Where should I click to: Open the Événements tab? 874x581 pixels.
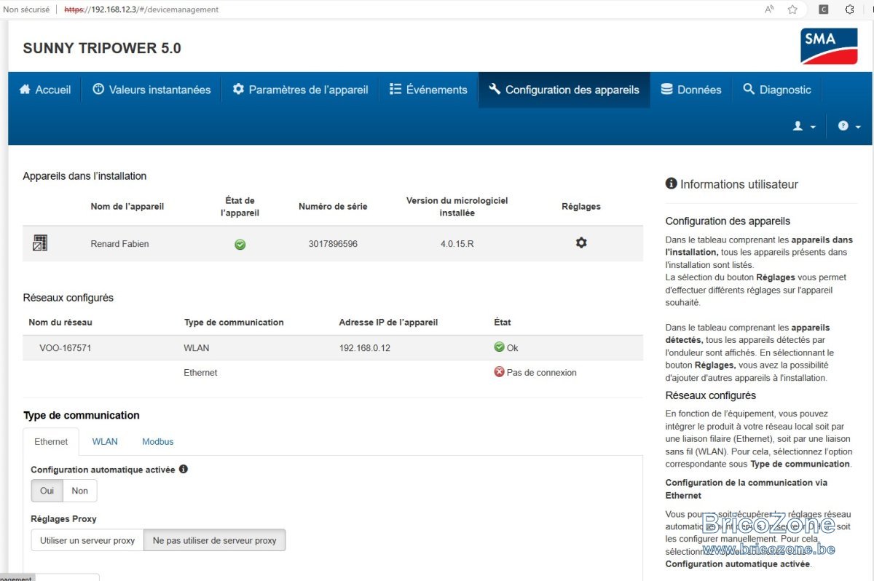(428, 90)
